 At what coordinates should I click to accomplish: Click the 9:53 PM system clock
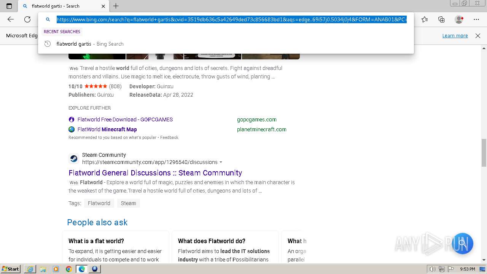tap(468, 269)
